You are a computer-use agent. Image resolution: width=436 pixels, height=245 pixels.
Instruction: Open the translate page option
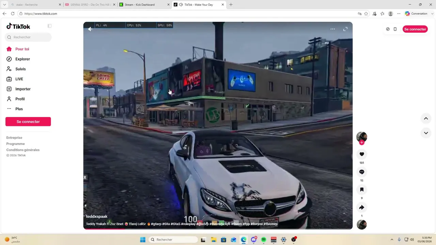(x=360, y=14)
